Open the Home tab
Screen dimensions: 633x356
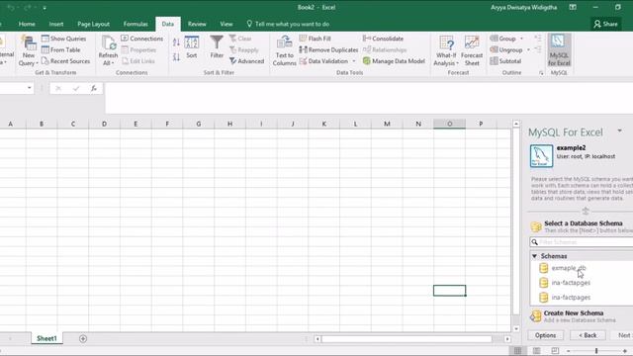pos(27,24)
